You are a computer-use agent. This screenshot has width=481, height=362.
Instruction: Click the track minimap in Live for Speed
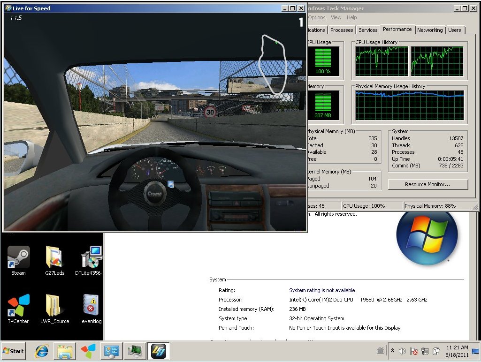coord(273,64)
